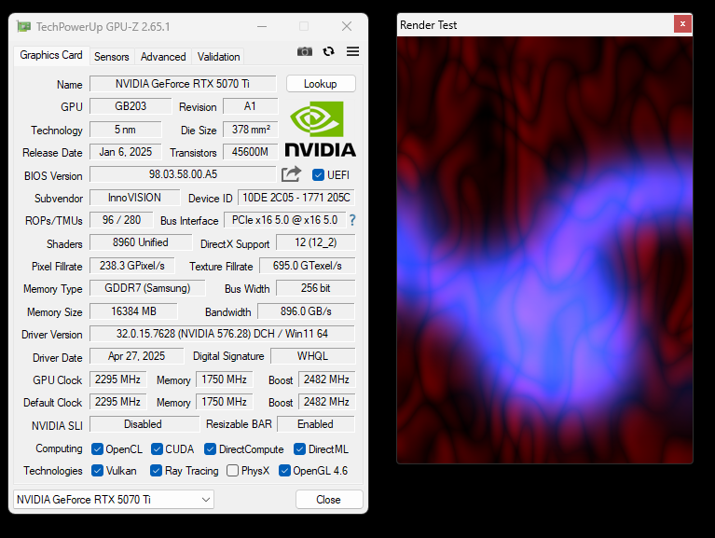Screen dimensions: 715x538
Task: Click the Transistors field 45600M
Action: tap(251, 152)
